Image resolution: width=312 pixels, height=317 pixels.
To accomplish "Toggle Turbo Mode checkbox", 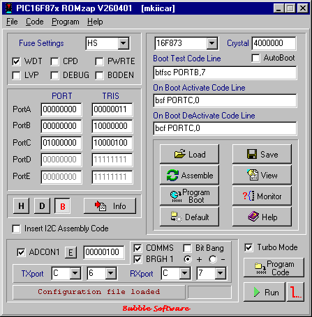I will (248, 247).
